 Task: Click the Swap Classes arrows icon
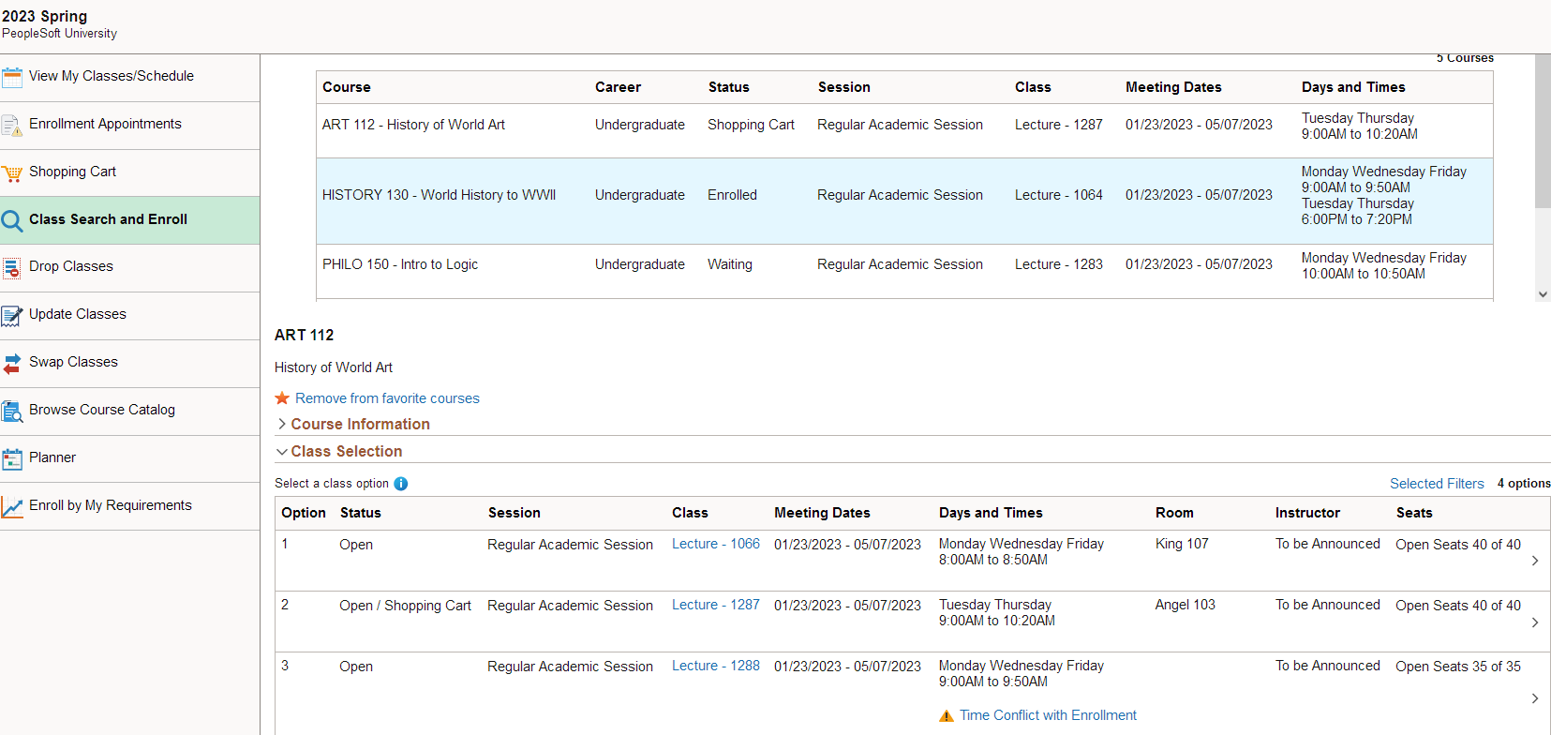tap(12, 364)
